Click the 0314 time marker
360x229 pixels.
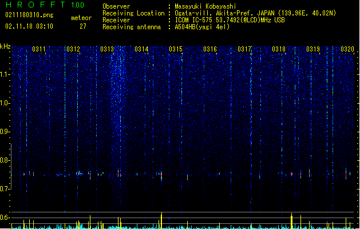click(141, 49)
